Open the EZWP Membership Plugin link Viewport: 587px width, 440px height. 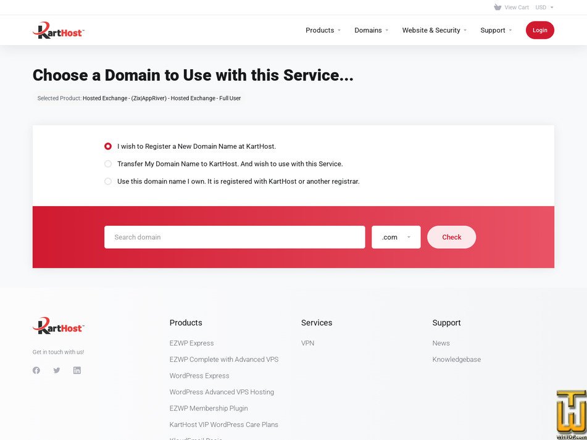pos(209,408)
